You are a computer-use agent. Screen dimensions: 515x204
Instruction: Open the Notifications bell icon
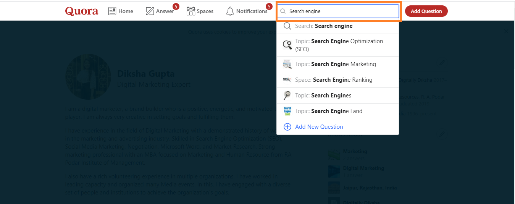pyautogui.click(x=230, y=11)
